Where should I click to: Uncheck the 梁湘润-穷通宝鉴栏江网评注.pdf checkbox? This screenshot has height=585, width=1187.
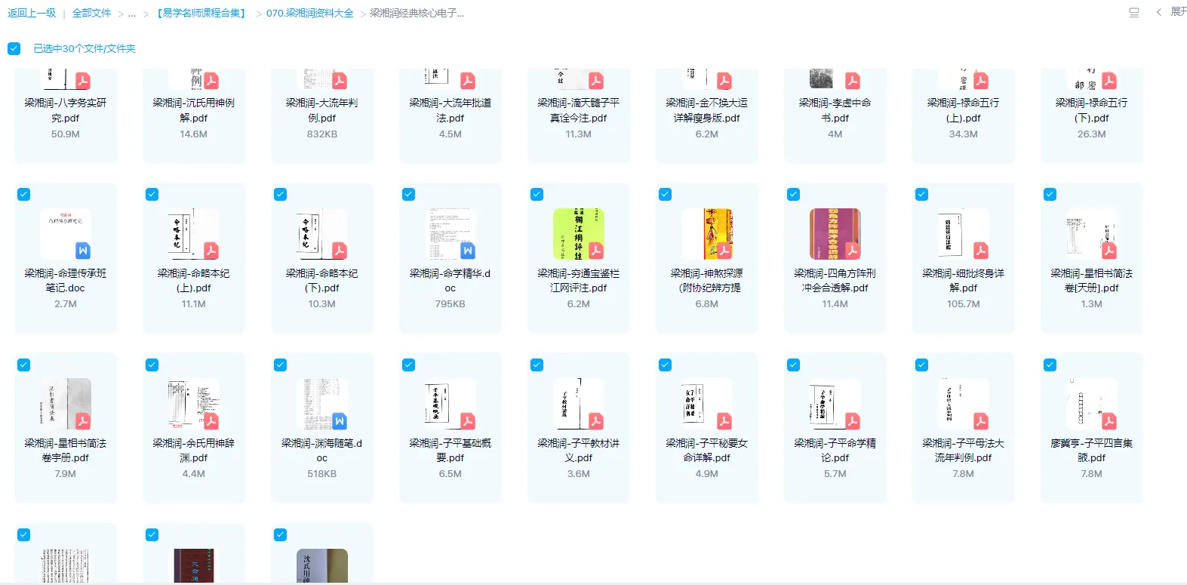point(537,194)
